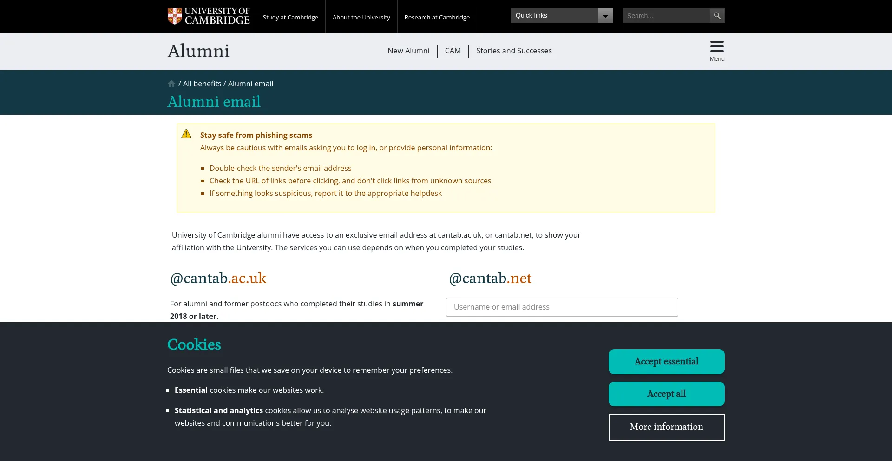Open Stories and Successes section
Viewport: 892px width, 461px height.
514,51
